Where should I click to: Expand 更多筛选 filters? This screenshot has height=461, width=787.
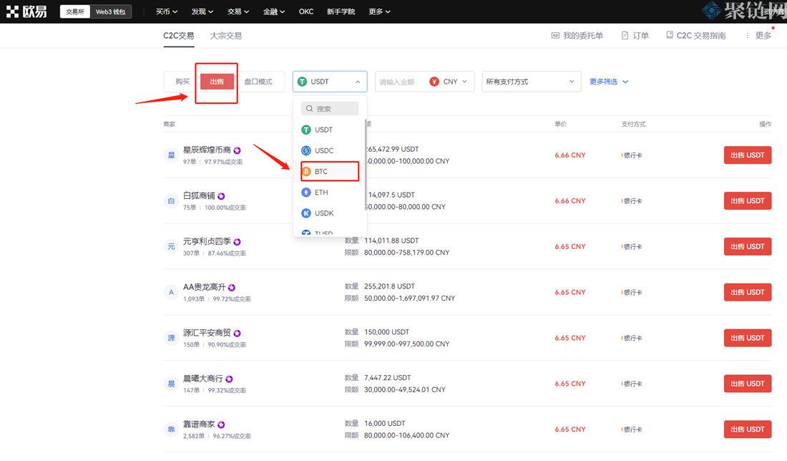pos(608,82)
